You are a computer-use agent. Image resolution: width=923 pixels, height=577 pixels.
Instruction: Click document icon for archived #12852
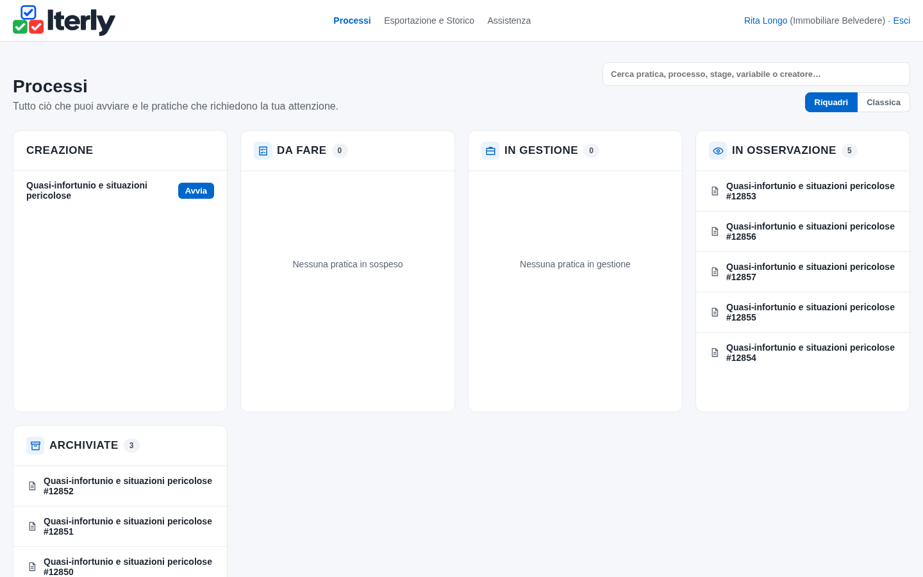[32, 486]
